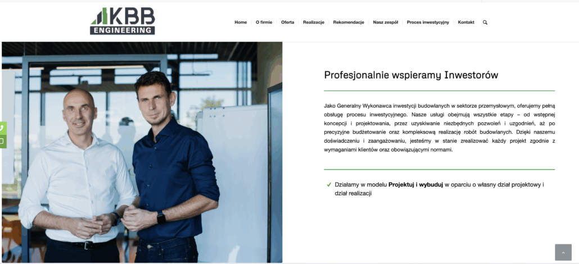Click the green phone call side button
The height and width of the screenshot is (264, 579).
3,128
